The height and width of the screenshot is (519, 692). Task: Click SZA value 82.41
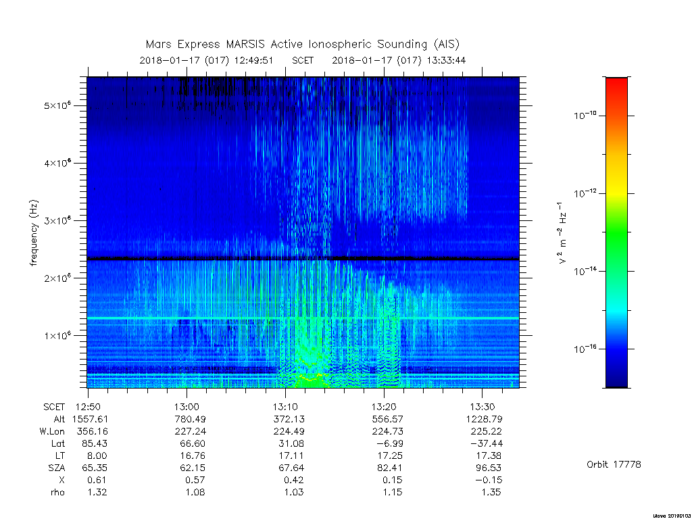point(389,468)
